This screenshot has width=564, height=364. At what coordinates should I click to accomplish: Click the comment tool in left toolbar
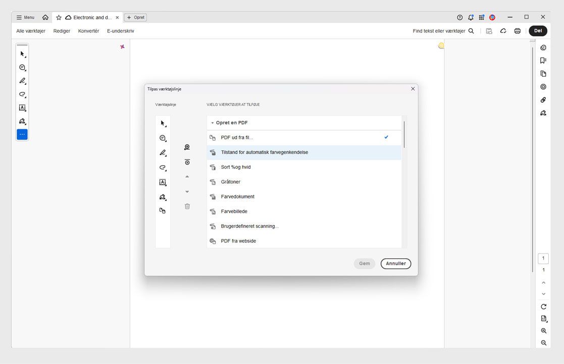click(x=22, y=68)
